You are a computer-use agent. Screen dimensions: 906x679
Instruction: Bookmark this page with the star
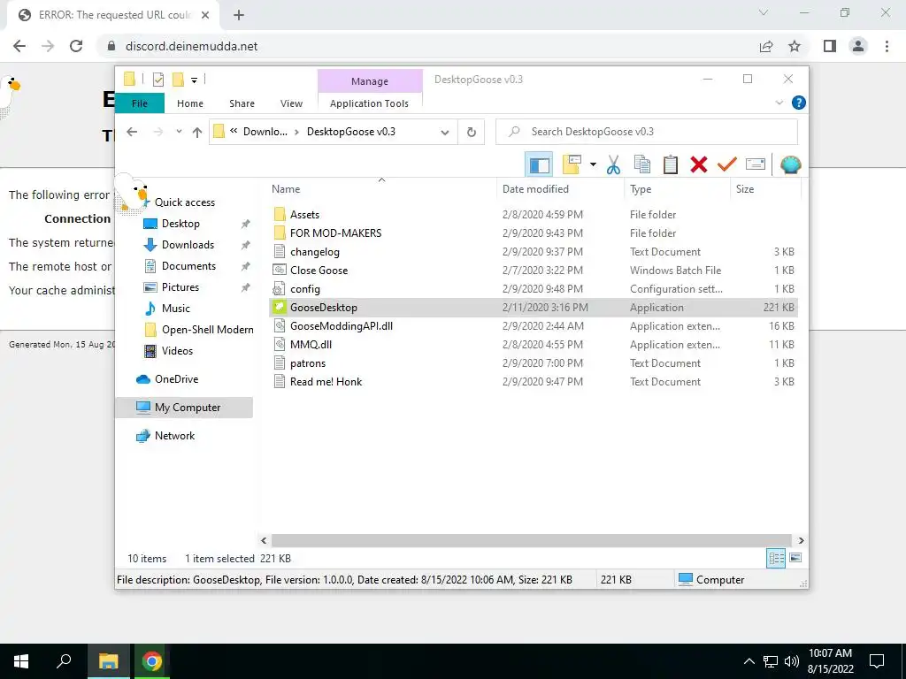pos(795,46)
